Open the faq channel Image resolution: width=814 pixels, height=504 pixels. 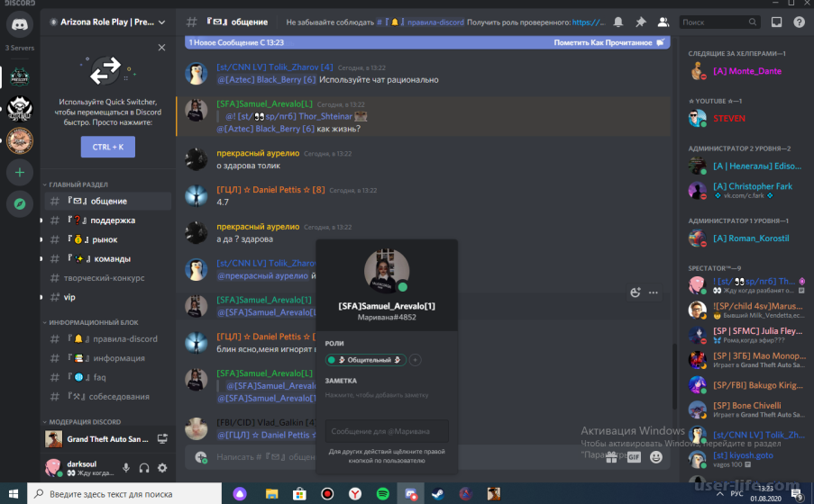click(x=108, y=377)
